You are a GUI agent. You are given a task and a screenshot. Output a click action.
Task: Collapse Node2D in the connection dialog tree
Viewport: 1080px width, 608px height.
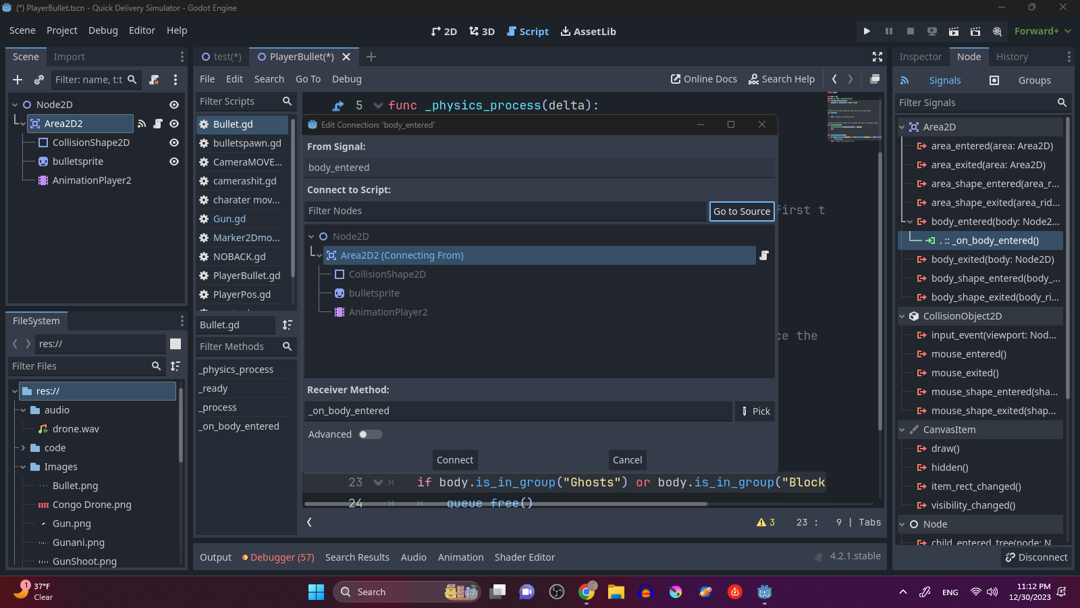pos(311,236)
